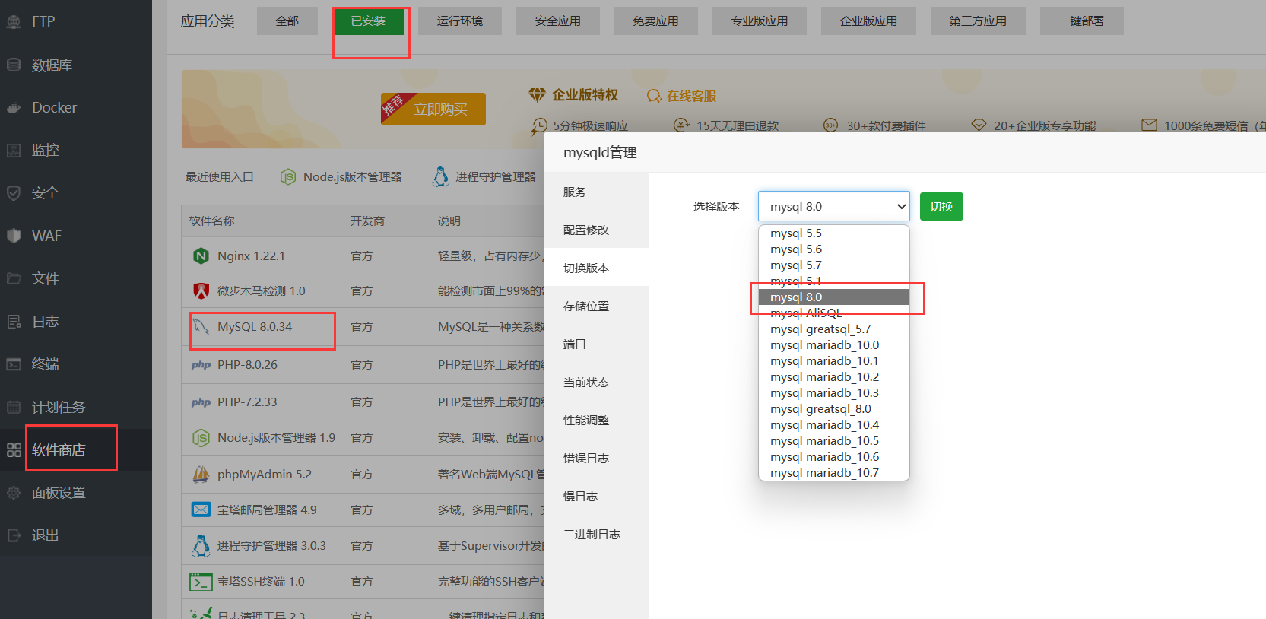Screen dimensions: 1266x619
Task: Open 错误日志 in mysqld管理 menu
Action: pyautogui.click(x=597, y=458)
